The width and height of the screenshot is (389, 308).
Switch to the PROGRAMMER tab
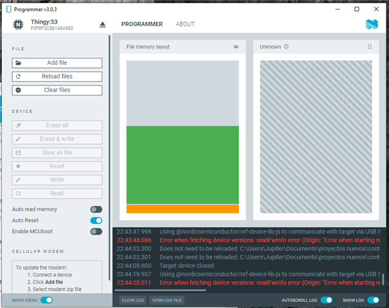pos(142,24)
